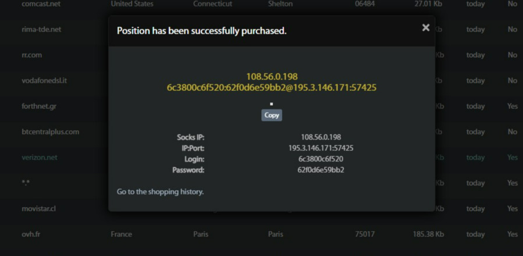This screenshot has width=523, height=256.
Task: Select the Socks IP value 108.56.0.198
Action: point(321,137)
